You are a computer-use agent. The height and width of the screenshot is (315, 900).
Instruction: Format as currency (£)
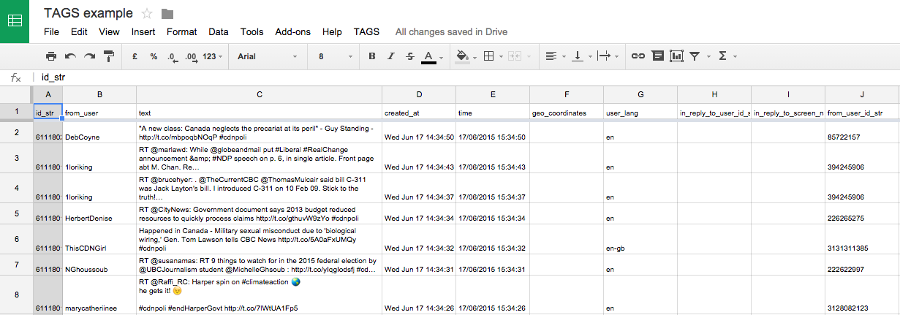click(x=135, y=56)
